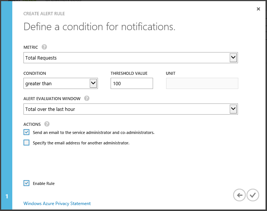Check specify email address for another administrator
Viewport: 267px width, 211px height.
coord(26,143)
